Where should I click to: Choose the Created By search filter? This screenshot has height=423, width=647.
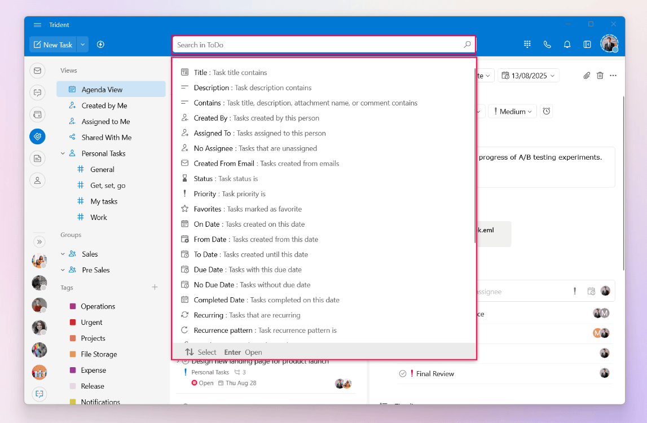click(324, 118)
